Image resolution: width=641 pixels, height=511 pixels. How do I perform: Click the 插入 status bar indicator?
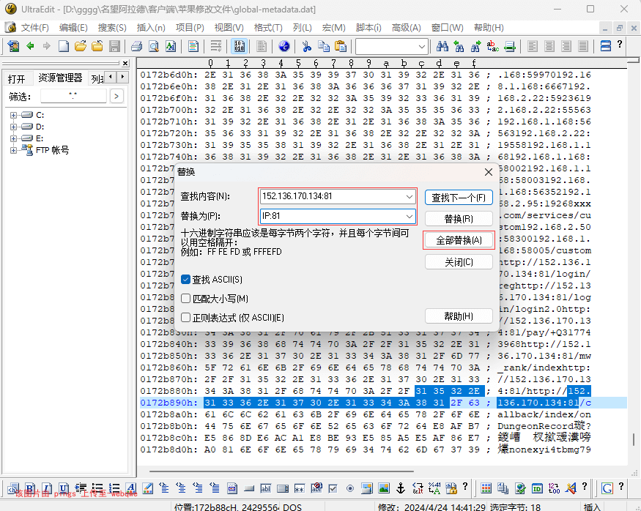(593, 507)
